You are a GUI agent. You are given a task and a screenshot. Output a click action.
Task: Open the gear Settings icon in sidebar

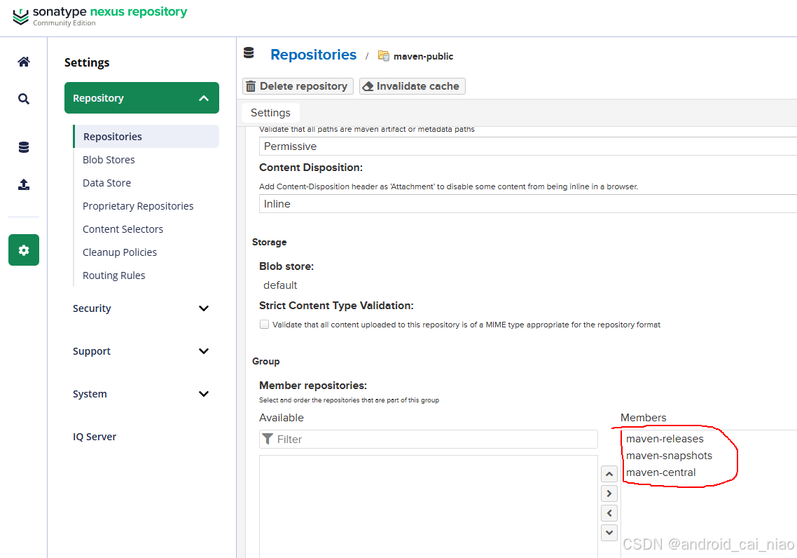(x=23, y=250)
